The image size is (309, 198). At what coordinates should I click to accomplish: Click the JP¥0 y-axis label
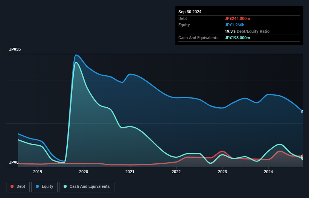(14, 162)
